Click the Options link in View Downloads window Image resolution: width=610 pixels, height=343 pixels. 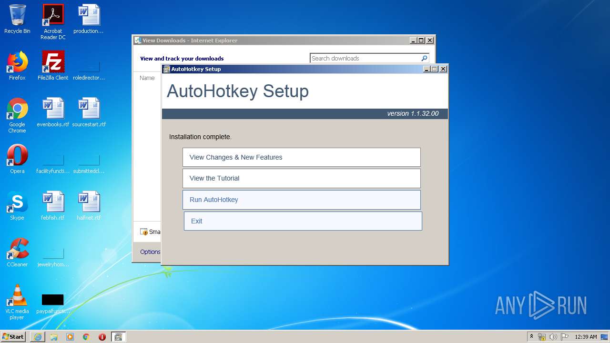(x=150, y=252)
